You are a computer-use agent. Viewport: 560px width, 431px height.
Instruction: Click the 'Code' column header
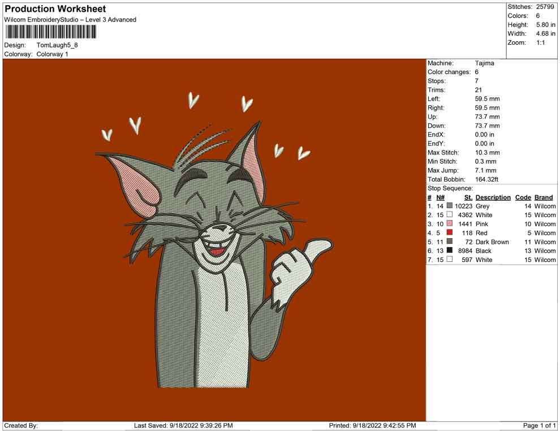coord(523,197)
